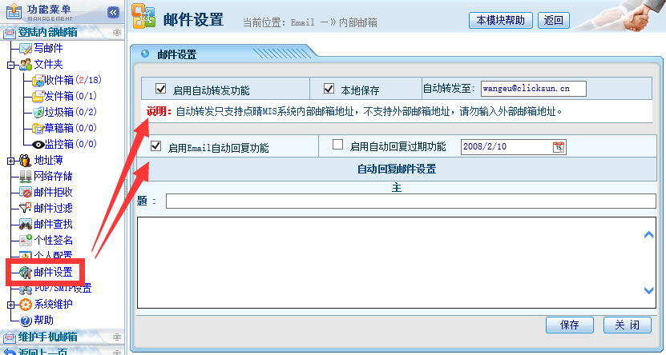Open the 个性签名 link
This screenshot has height=355, width=666.
pos(53,240)
